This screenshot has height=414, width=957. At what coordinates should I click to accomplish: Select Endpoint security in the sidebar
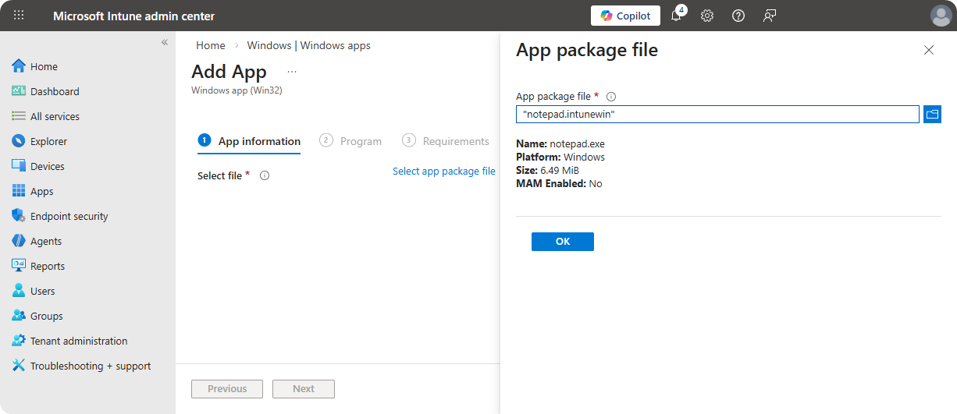(x=69, y=216)
